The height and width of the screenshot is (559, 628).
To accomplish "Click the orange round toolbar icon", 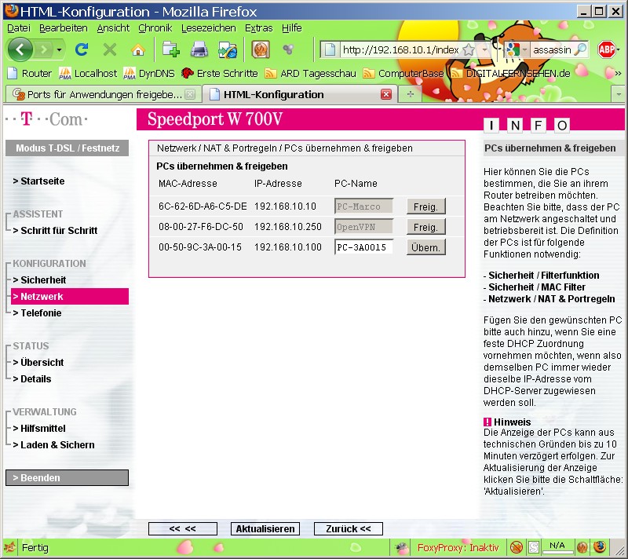I will (x=261, y=49).
